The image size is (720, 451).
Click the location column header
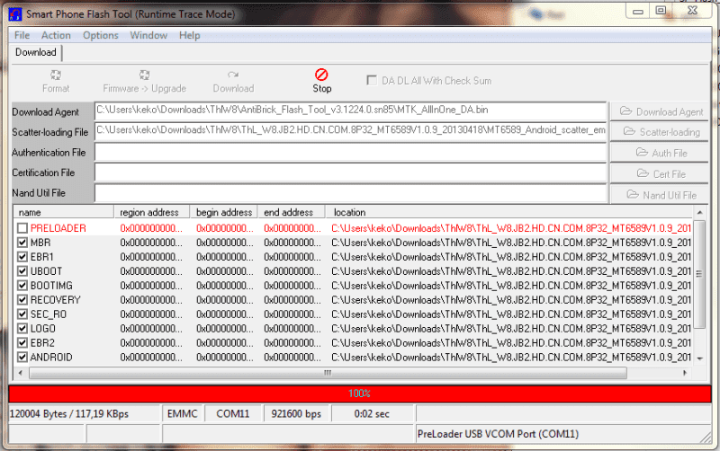508,212
